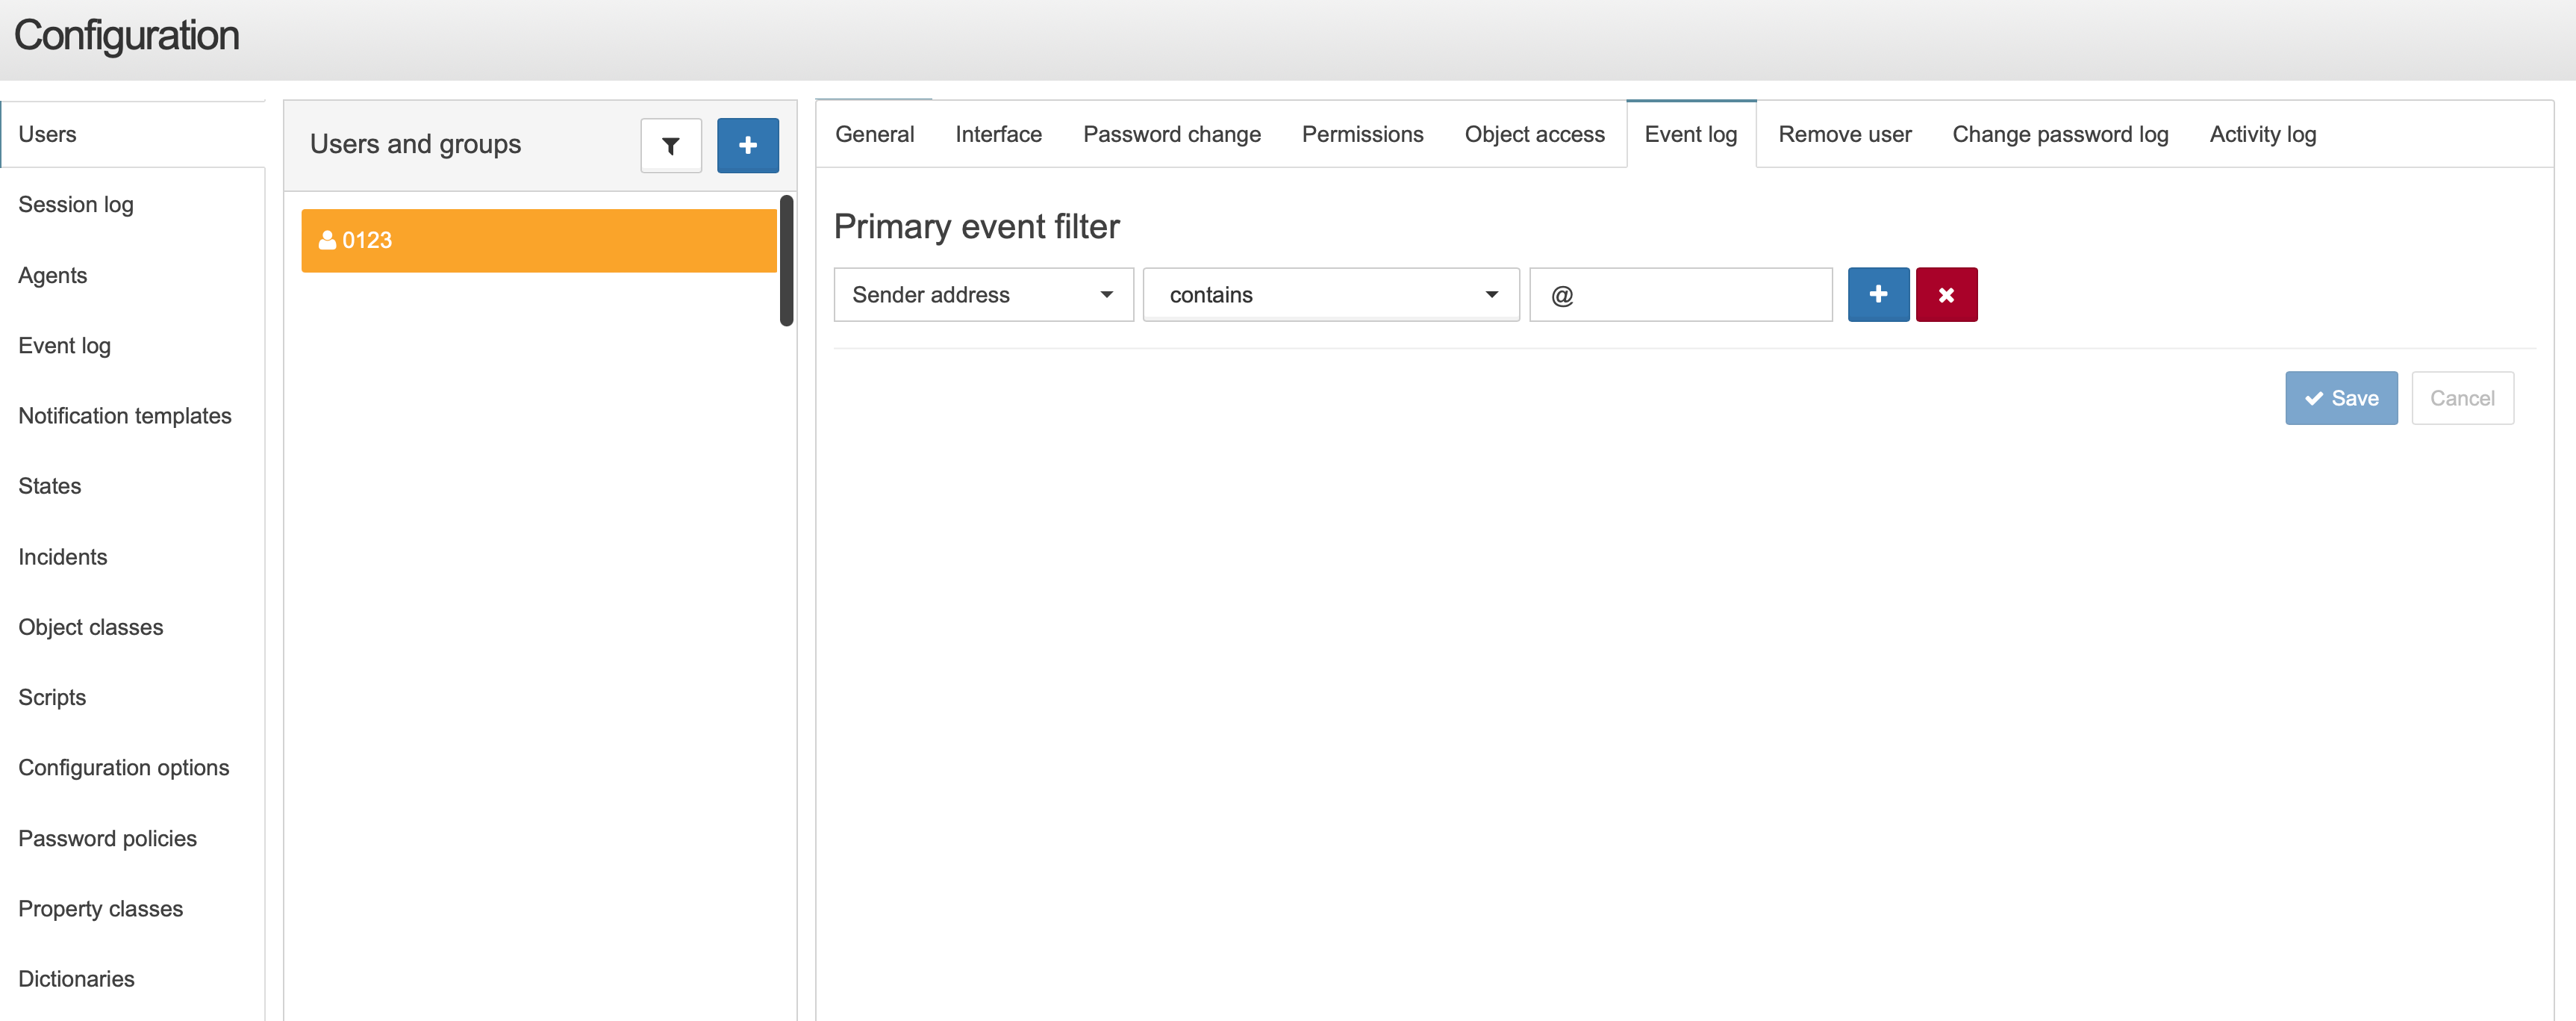2576x1021 pixels.
Task: Switch to the Interface tab
Action: click(998, 134)
